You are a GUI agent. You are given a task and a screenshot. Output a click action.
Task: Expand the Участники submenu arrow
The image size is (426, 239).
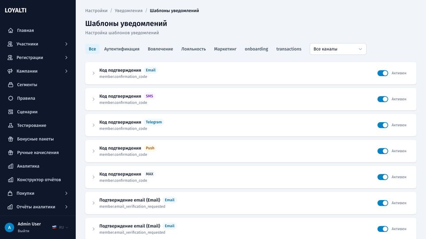[66, 44]
